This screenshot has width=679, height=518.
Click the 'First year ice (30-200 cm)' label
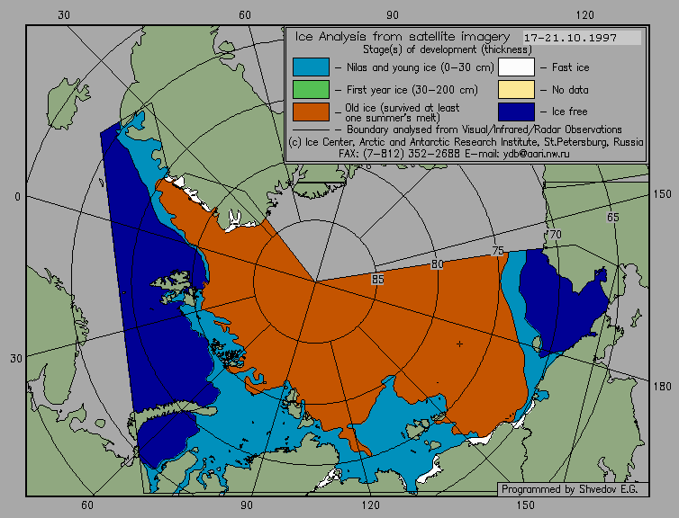pyautogui.click(x=412, y=90)
